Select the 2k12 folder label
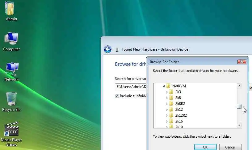The width and height of the screenshot is (252, 150). 179,109
